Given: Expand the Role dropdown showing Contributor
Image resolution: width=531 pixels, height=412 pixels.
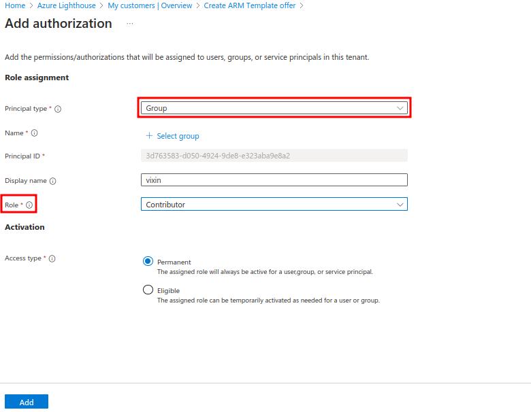Looking at the screenshot, I should 274,205.
